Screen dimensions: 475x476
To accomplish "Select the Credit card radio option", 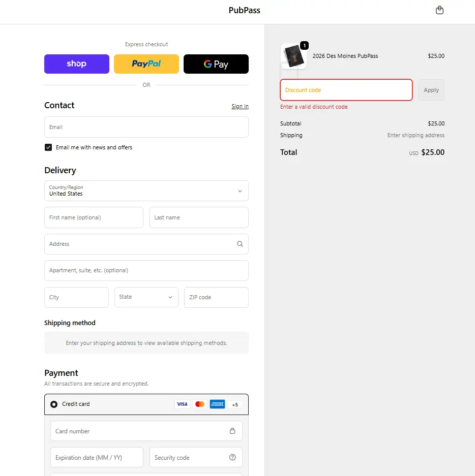I will pos(54,404).
